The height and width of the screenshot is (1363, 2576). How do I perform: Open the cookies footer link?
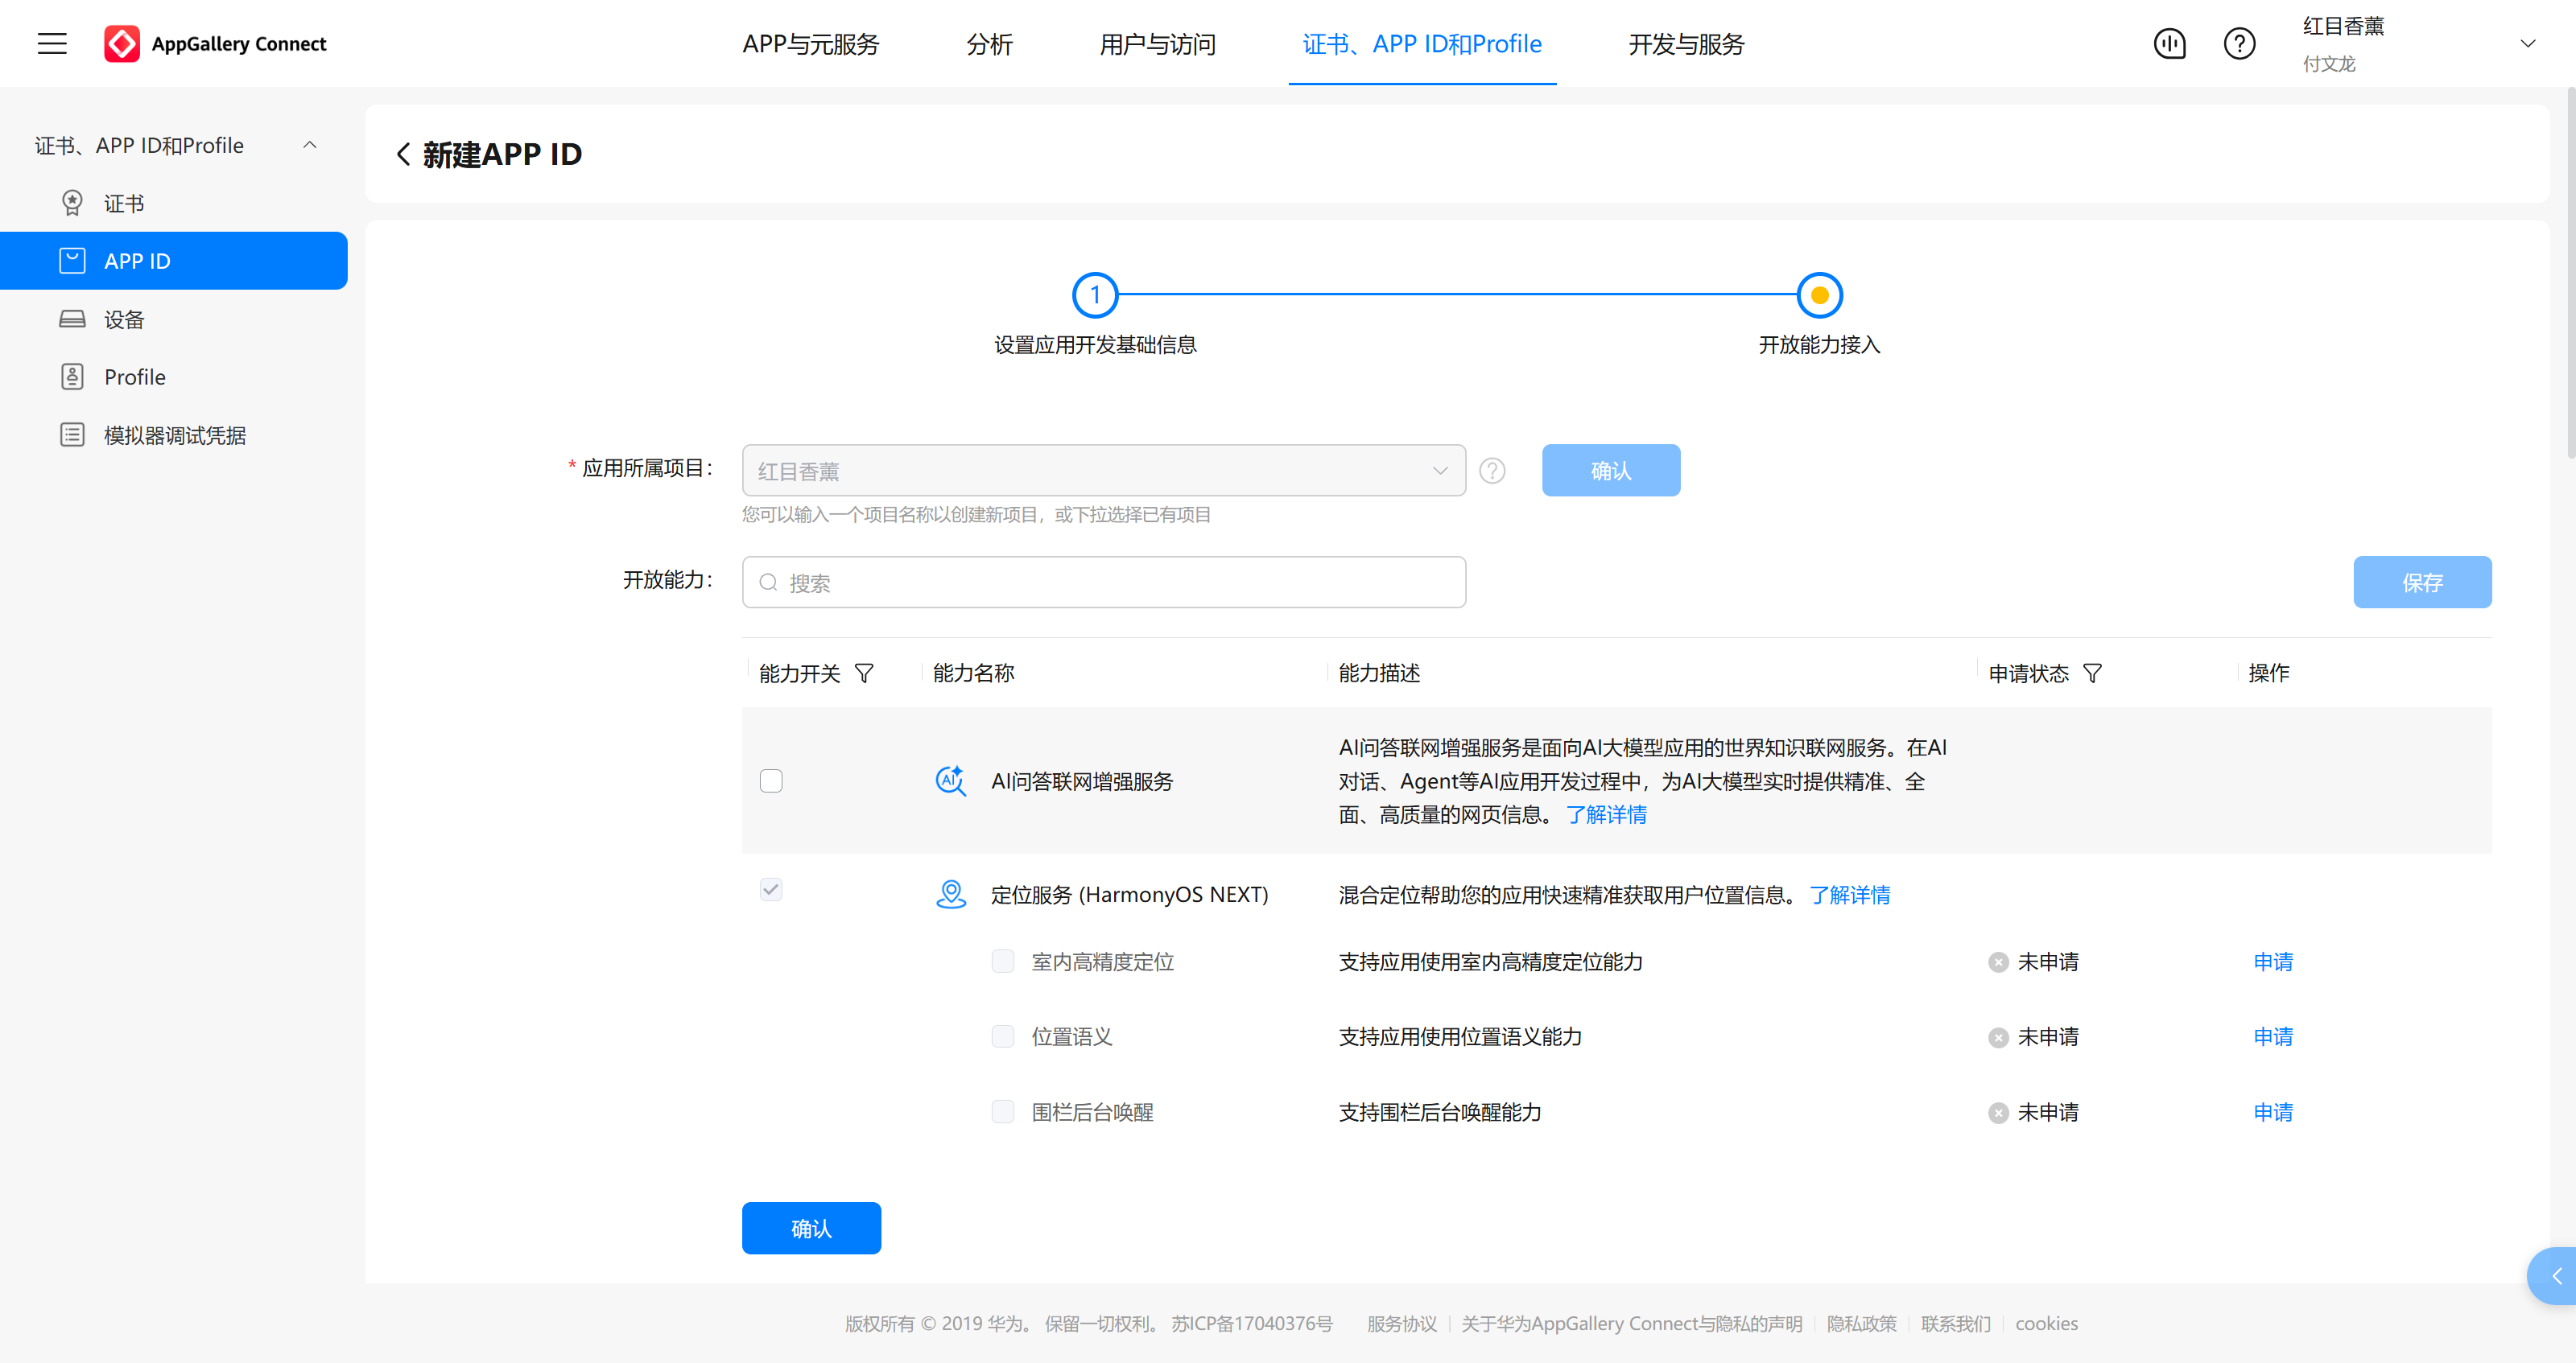tap(2046, 1323)
